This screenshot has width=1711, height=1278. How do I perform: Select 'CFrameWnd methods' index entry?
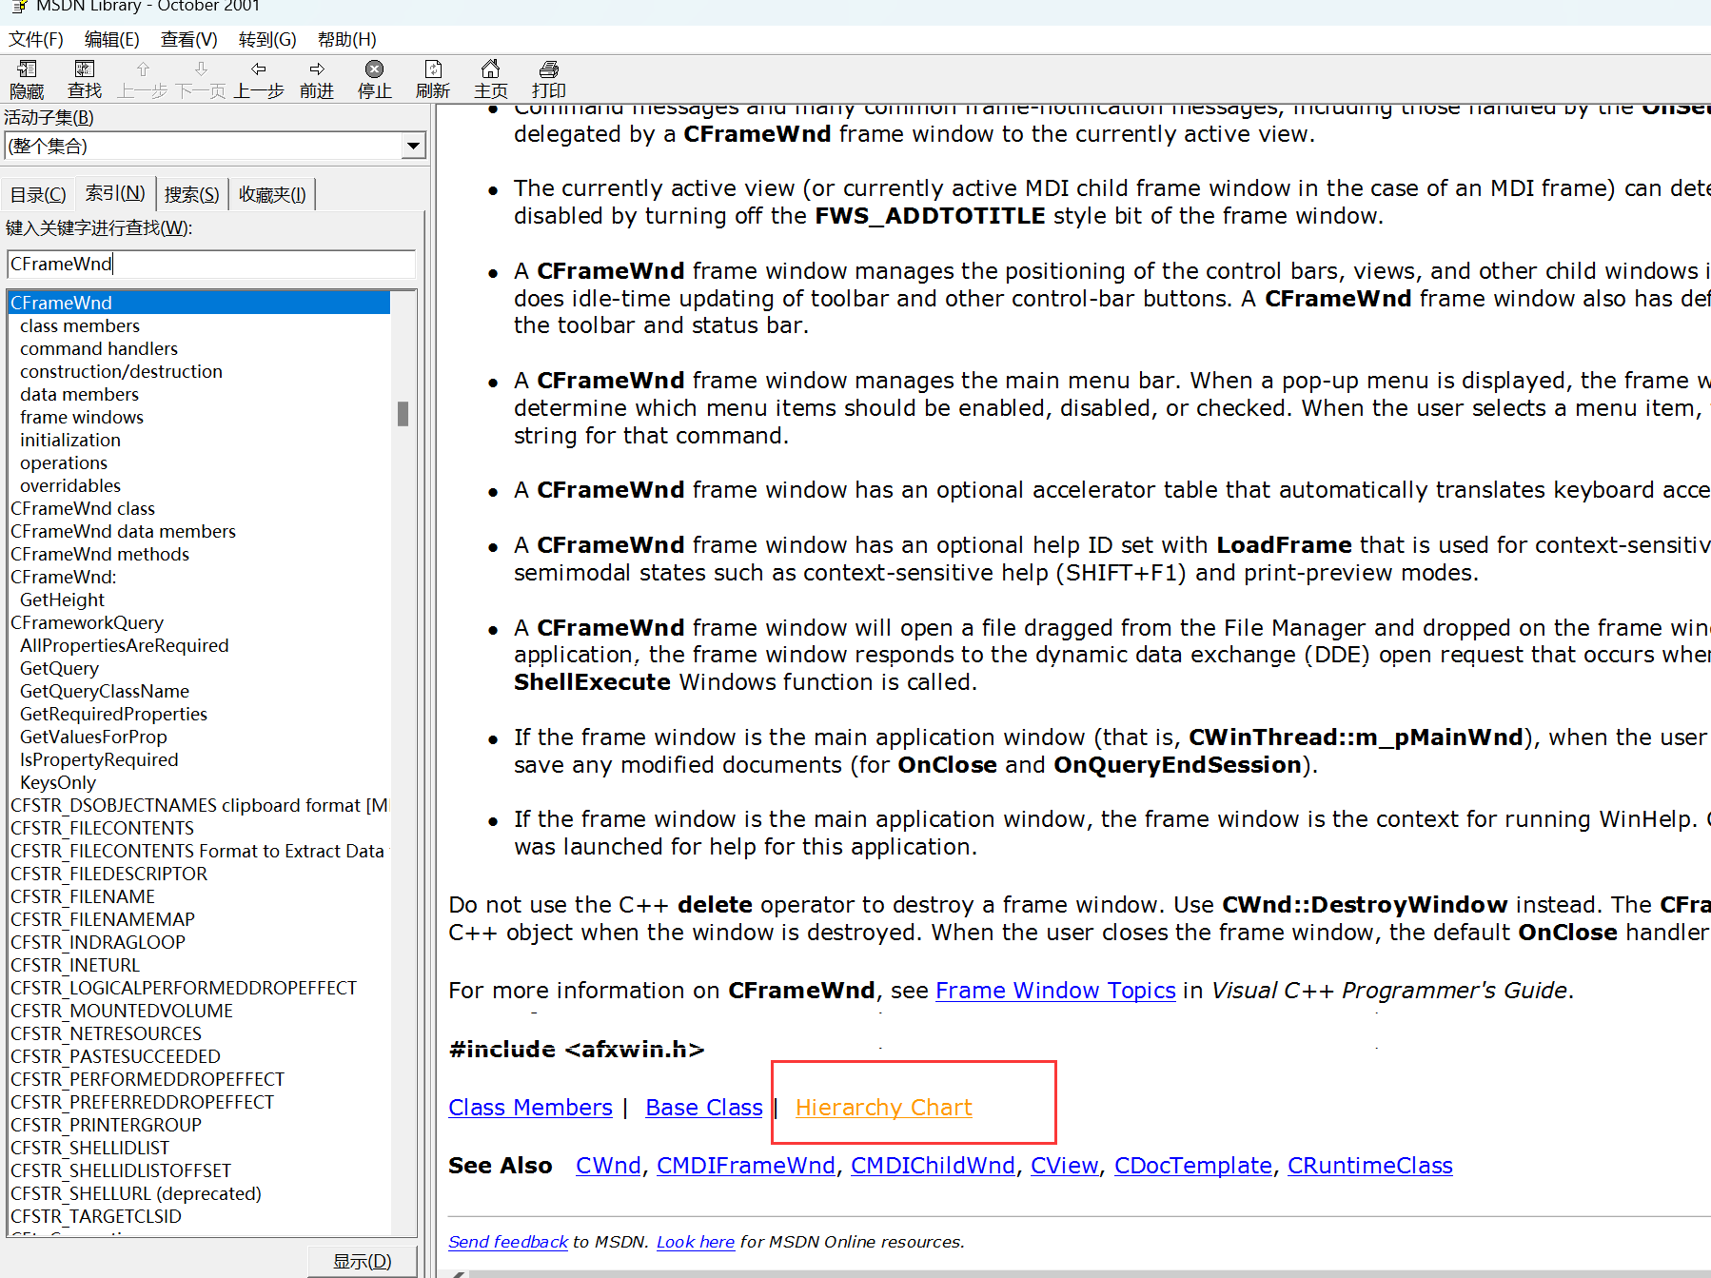coord(100,554)
